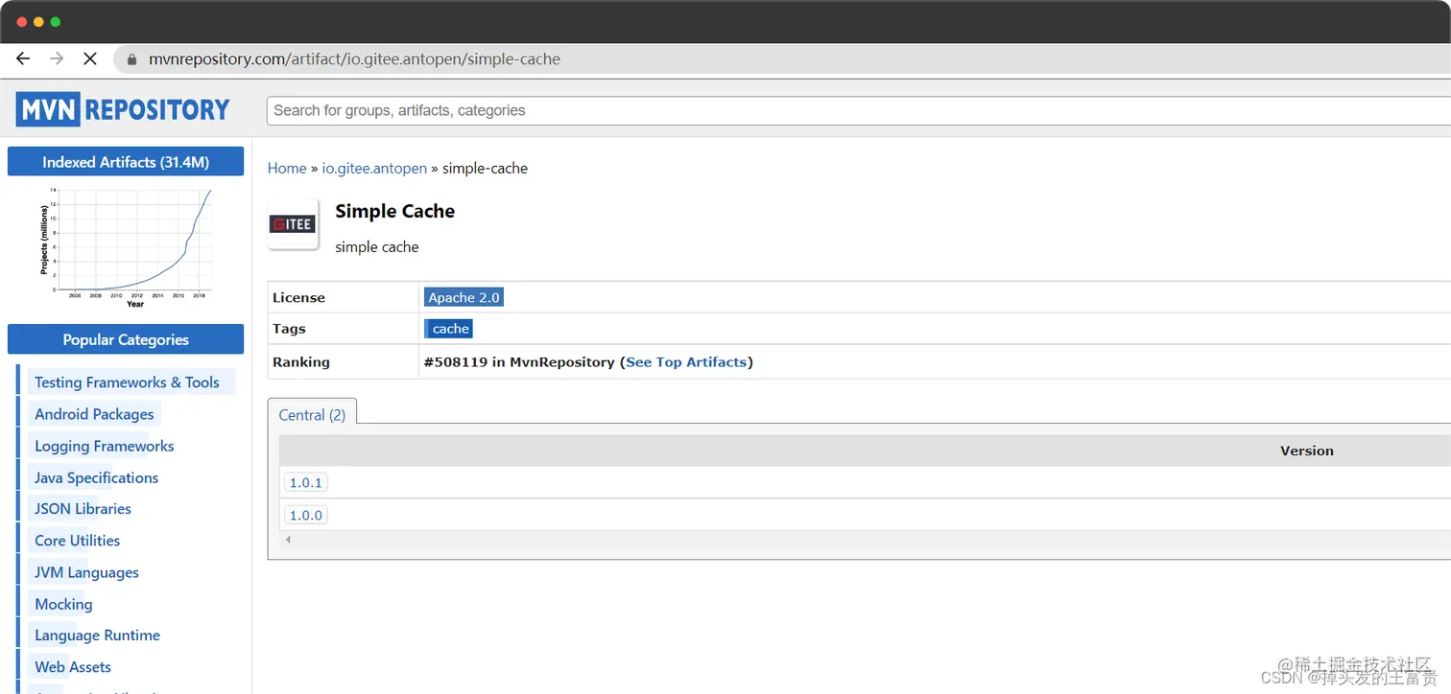Select the Central (2) tab

coord(312,415)
